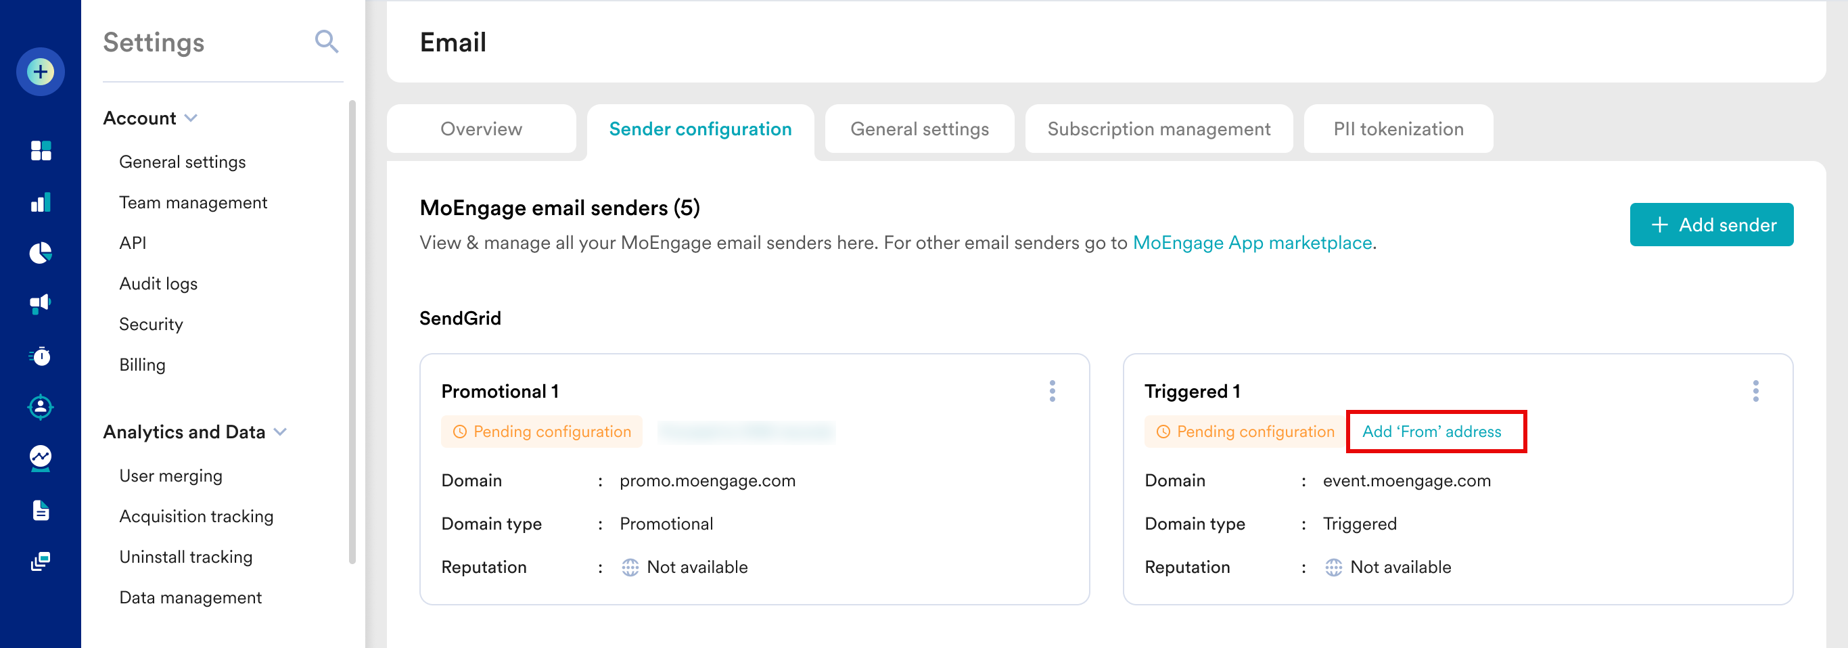Open Promotional 1 three-dot options menu
This screenshot has width=1848, height=648.
pos(1052,391)
